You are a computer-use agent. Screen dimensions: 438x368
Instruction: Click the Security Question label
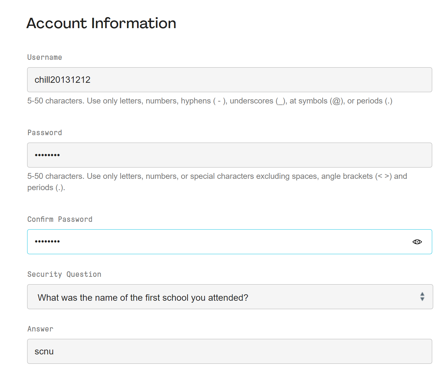pyautogui.click(x=64, y=274)
